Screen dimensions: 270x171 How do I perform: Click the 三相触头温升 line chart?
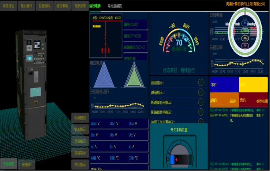pos(119,105)
